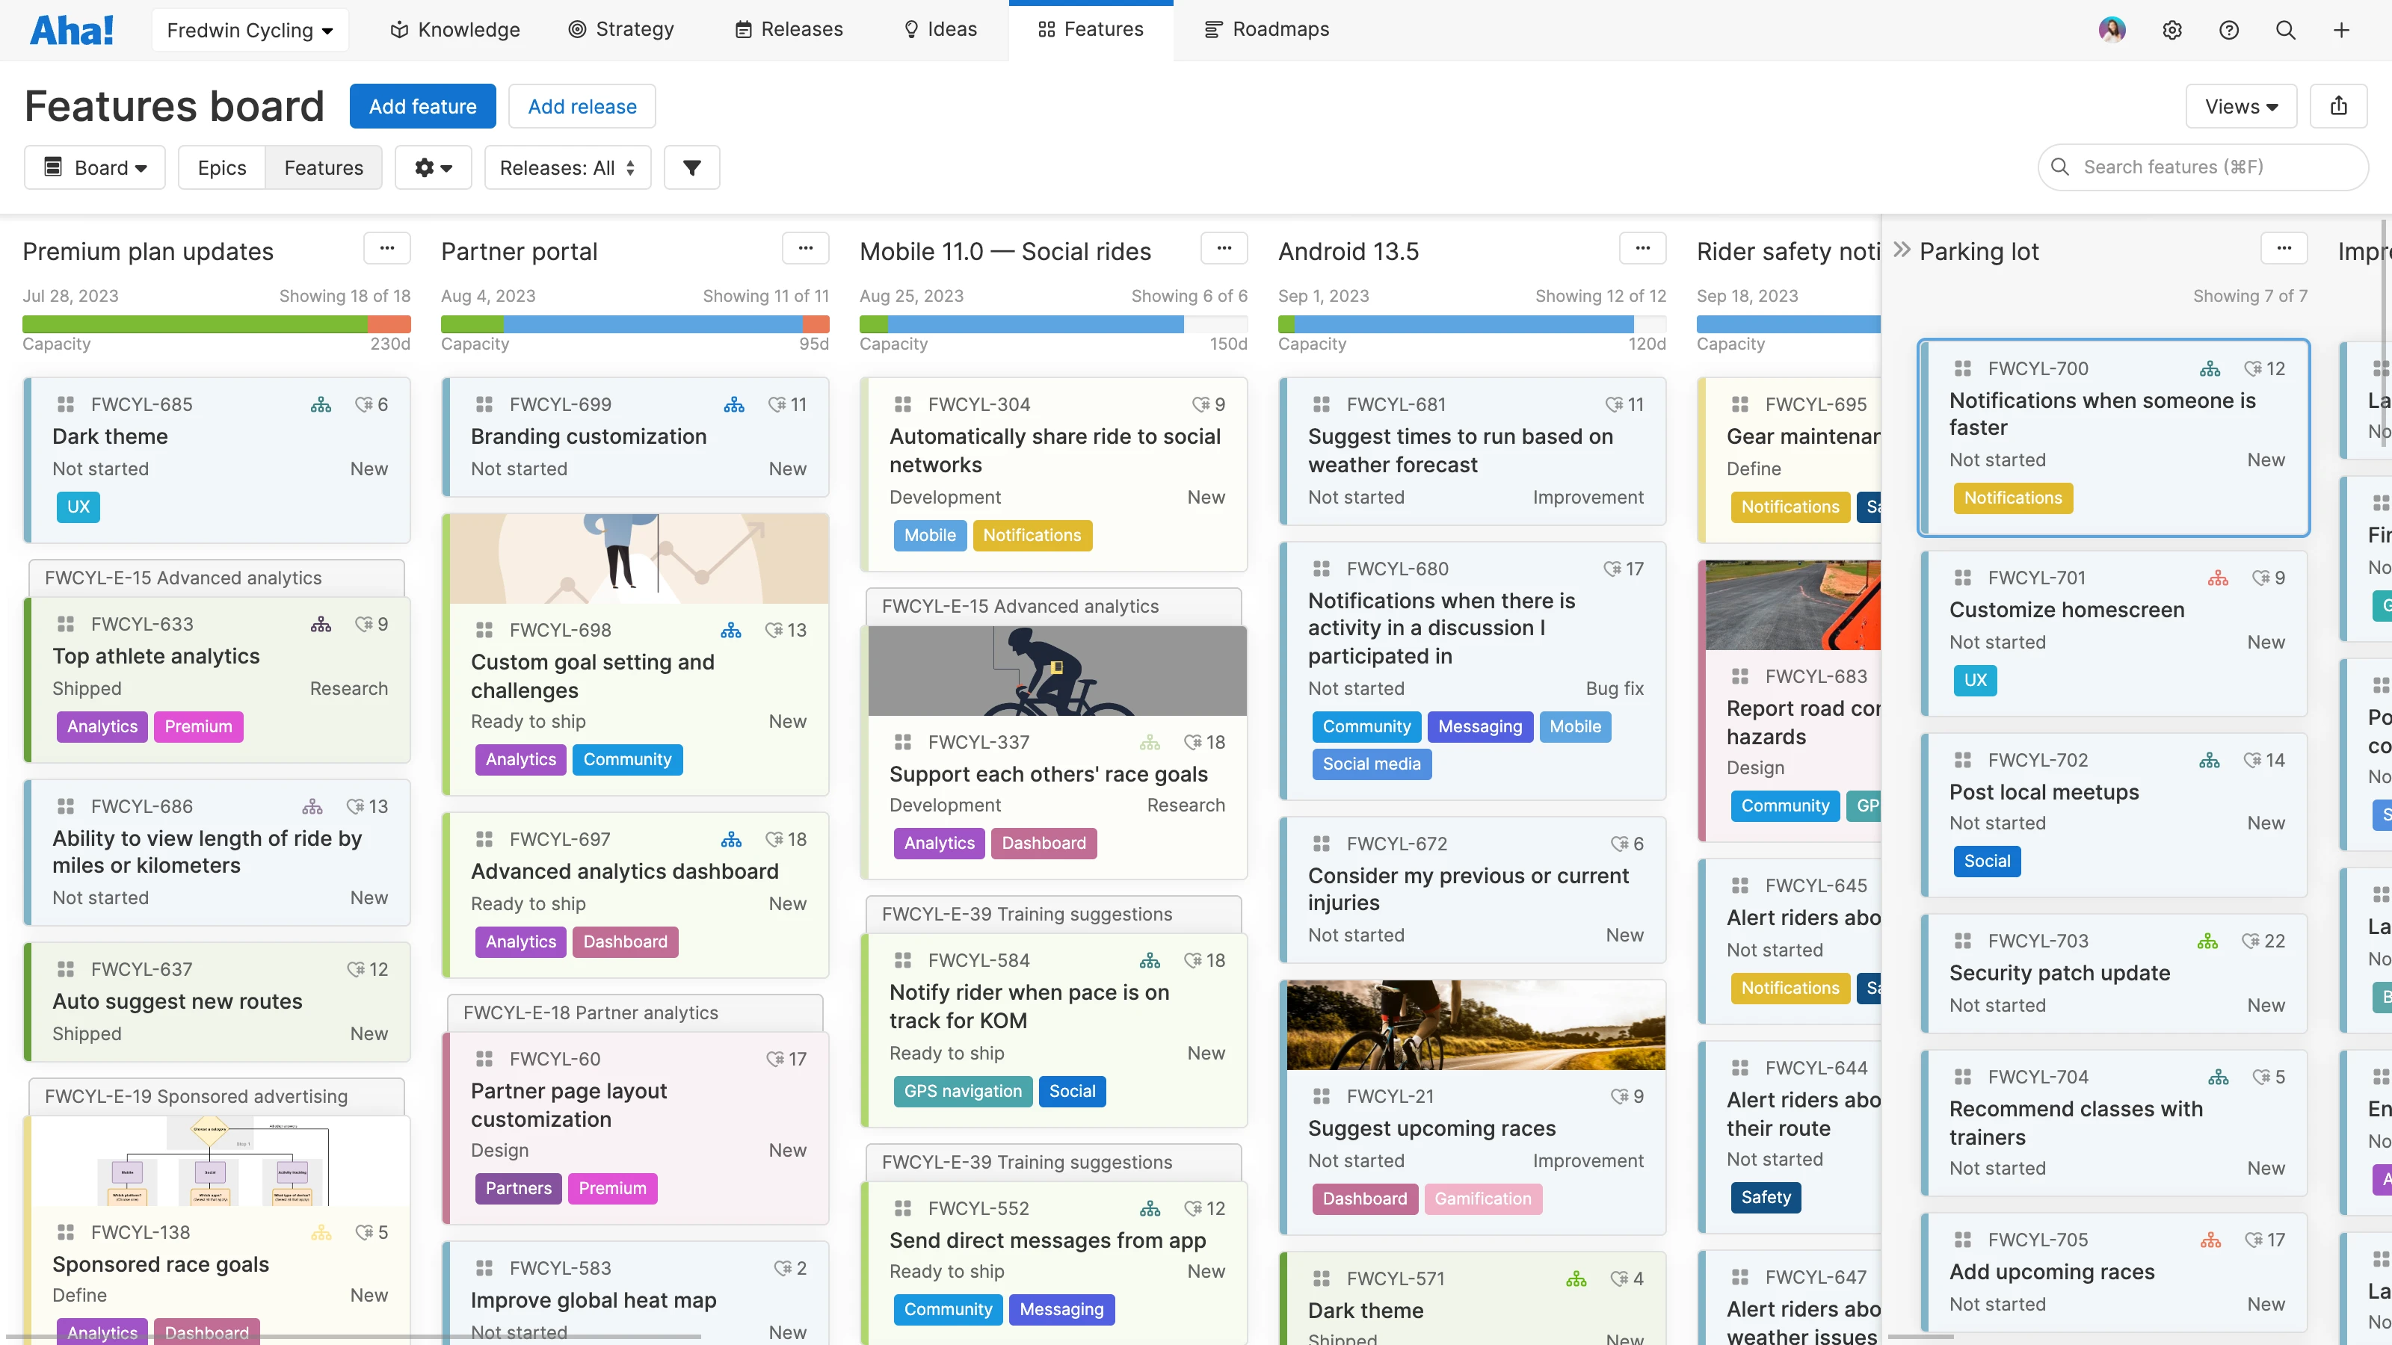This screenshot has width=2392, height=1345.
Task: Open search with the magnifying glass icon
Action: (x=2285, y=29)
